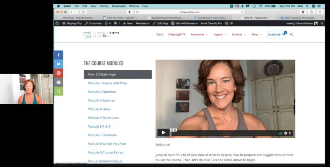
Task: Open Wi-Fi status menu
Action: pos(261,6)
